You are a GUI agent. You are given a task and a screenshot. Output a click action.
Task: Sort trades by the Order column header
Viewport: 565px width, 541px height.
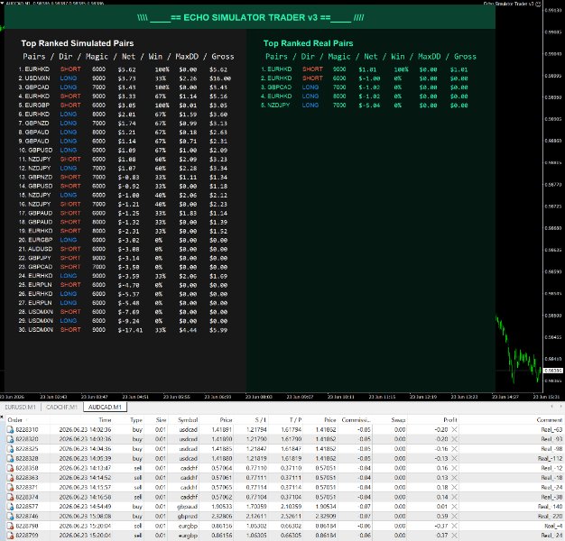[15, 420]
